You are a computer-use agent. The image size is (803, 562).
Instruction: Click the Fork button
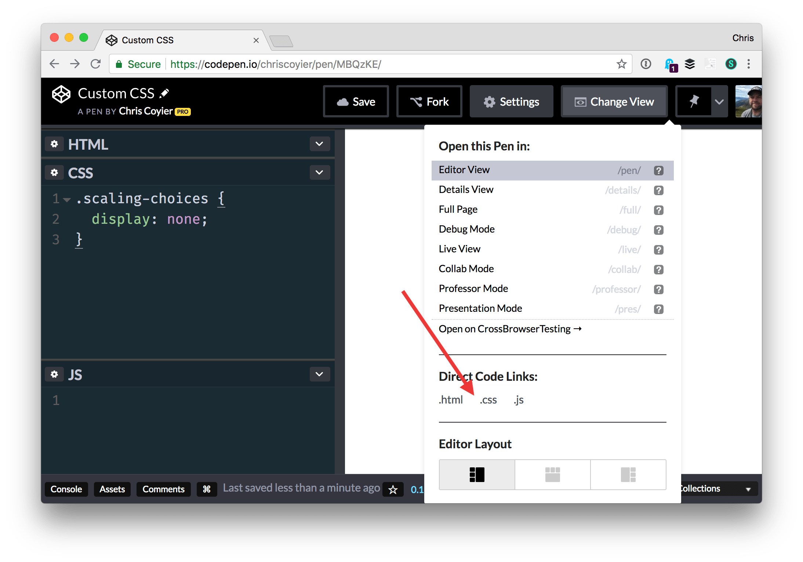point(429,102)
